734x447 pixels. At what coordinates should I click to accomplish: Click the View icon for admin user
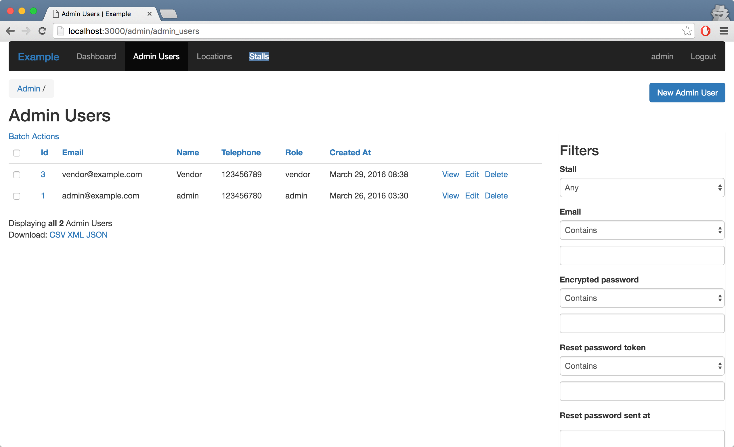point(449,196)
